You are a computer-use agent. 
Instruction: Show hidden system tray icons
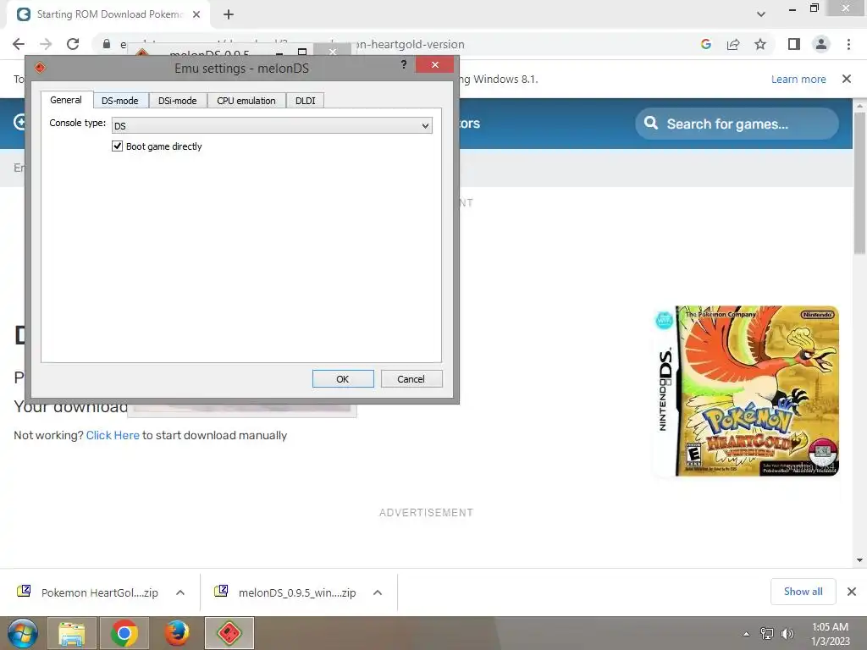[x=747, y=634]
